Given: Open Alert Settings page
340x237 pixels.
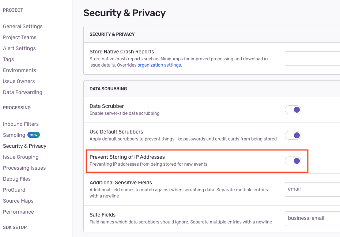Looking at the screenshot, I should [x=19, y=48].
